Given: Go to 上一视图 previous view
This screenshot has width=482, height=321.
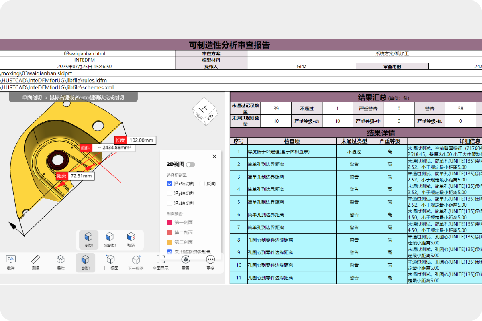Looking at the screenshot, I should tap(110, 262).
